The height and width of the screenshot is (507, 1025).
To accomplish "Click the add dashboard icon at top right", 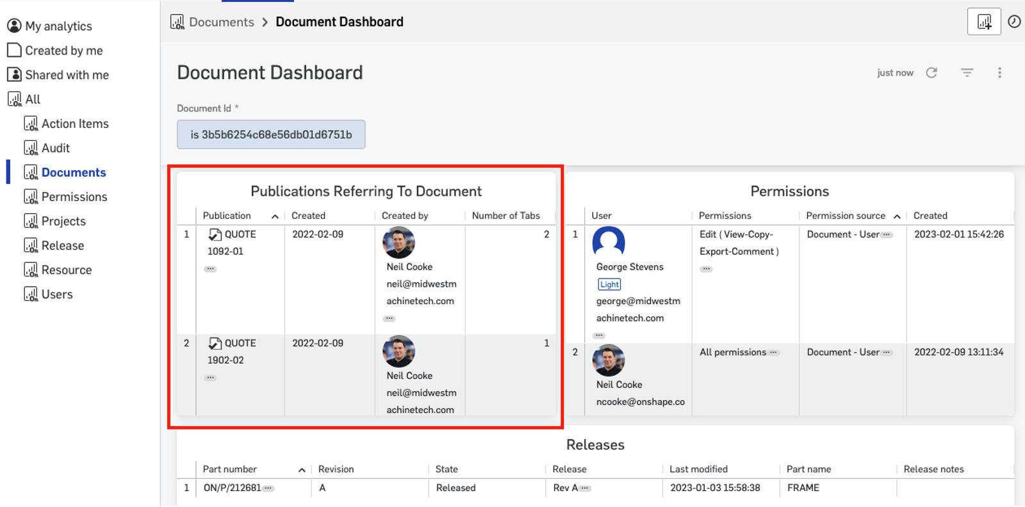I will pos(984,22).
